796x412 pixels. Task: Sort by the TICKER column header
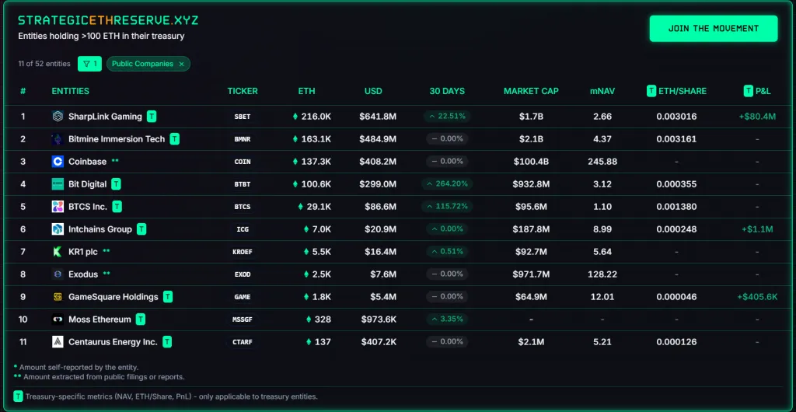[x=243, y=91]
